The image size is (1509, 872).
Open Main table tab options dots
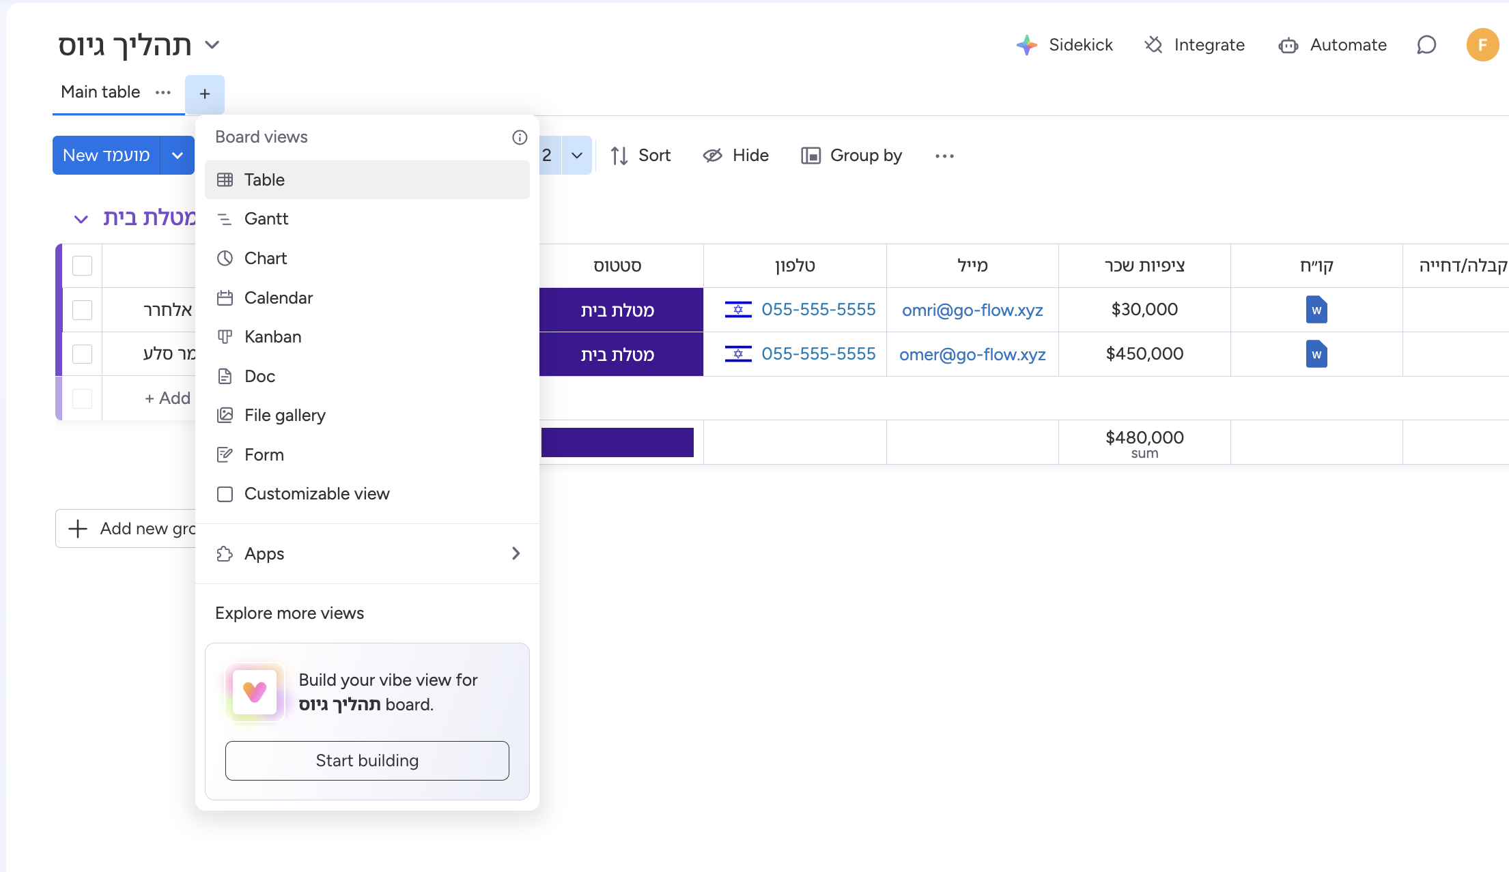click(x=163, y=92)
